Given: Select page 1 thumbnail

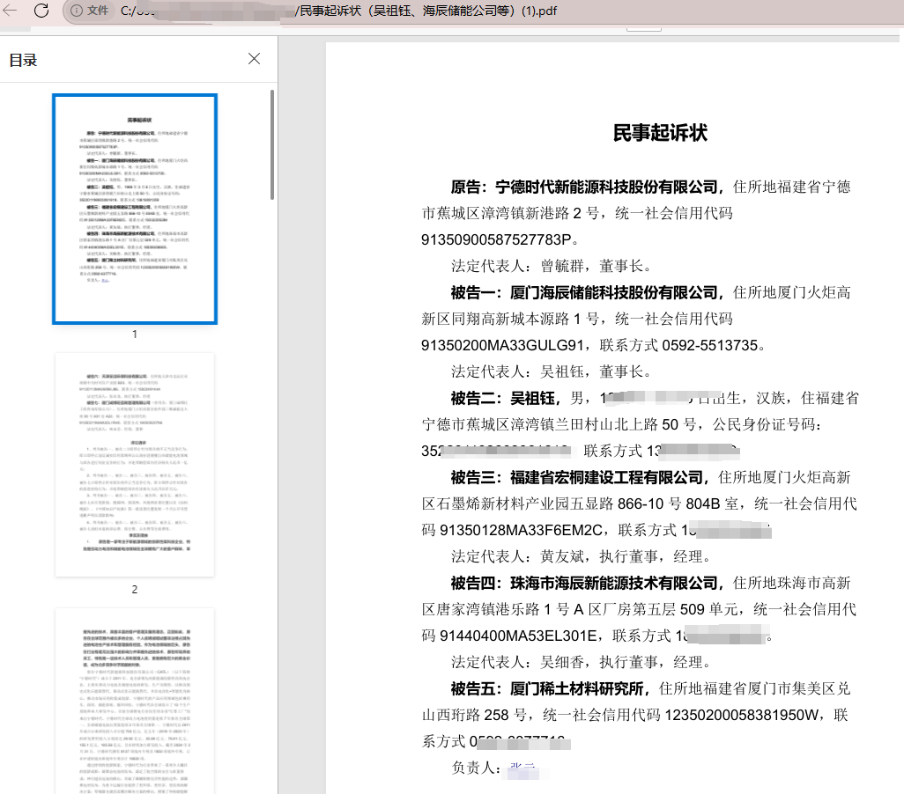Looking at the screenshot, I should 135,209.
